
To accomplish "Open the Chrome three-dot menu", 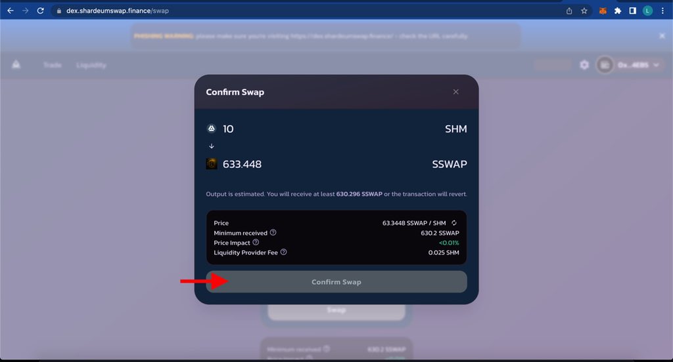I will (x=662, y=10).
